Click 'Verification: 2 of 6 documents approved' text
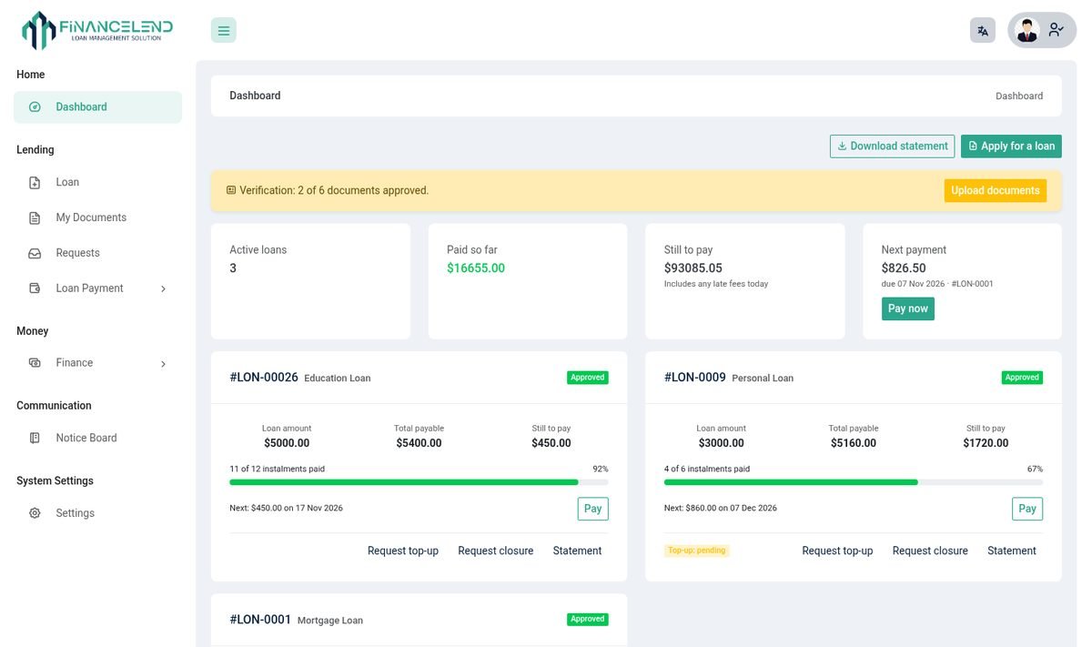This screenshot has height=647, width=1092. [334, 190]
